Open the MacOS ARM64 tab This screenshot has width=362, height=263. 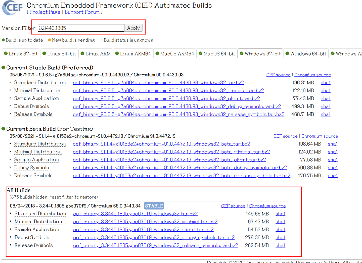175,54
